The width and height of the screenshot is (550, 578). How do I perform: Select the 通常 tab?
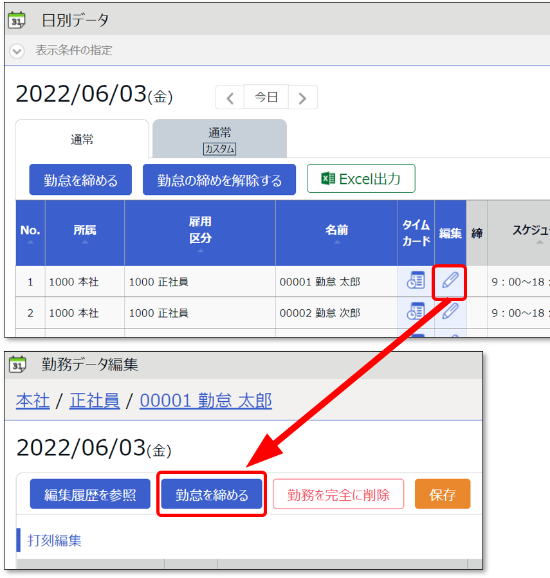[82, 139]
